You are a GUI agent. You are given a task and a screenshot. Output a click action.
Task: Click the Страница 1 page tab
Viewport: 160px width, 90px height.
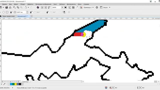click(x=25, y=82)
